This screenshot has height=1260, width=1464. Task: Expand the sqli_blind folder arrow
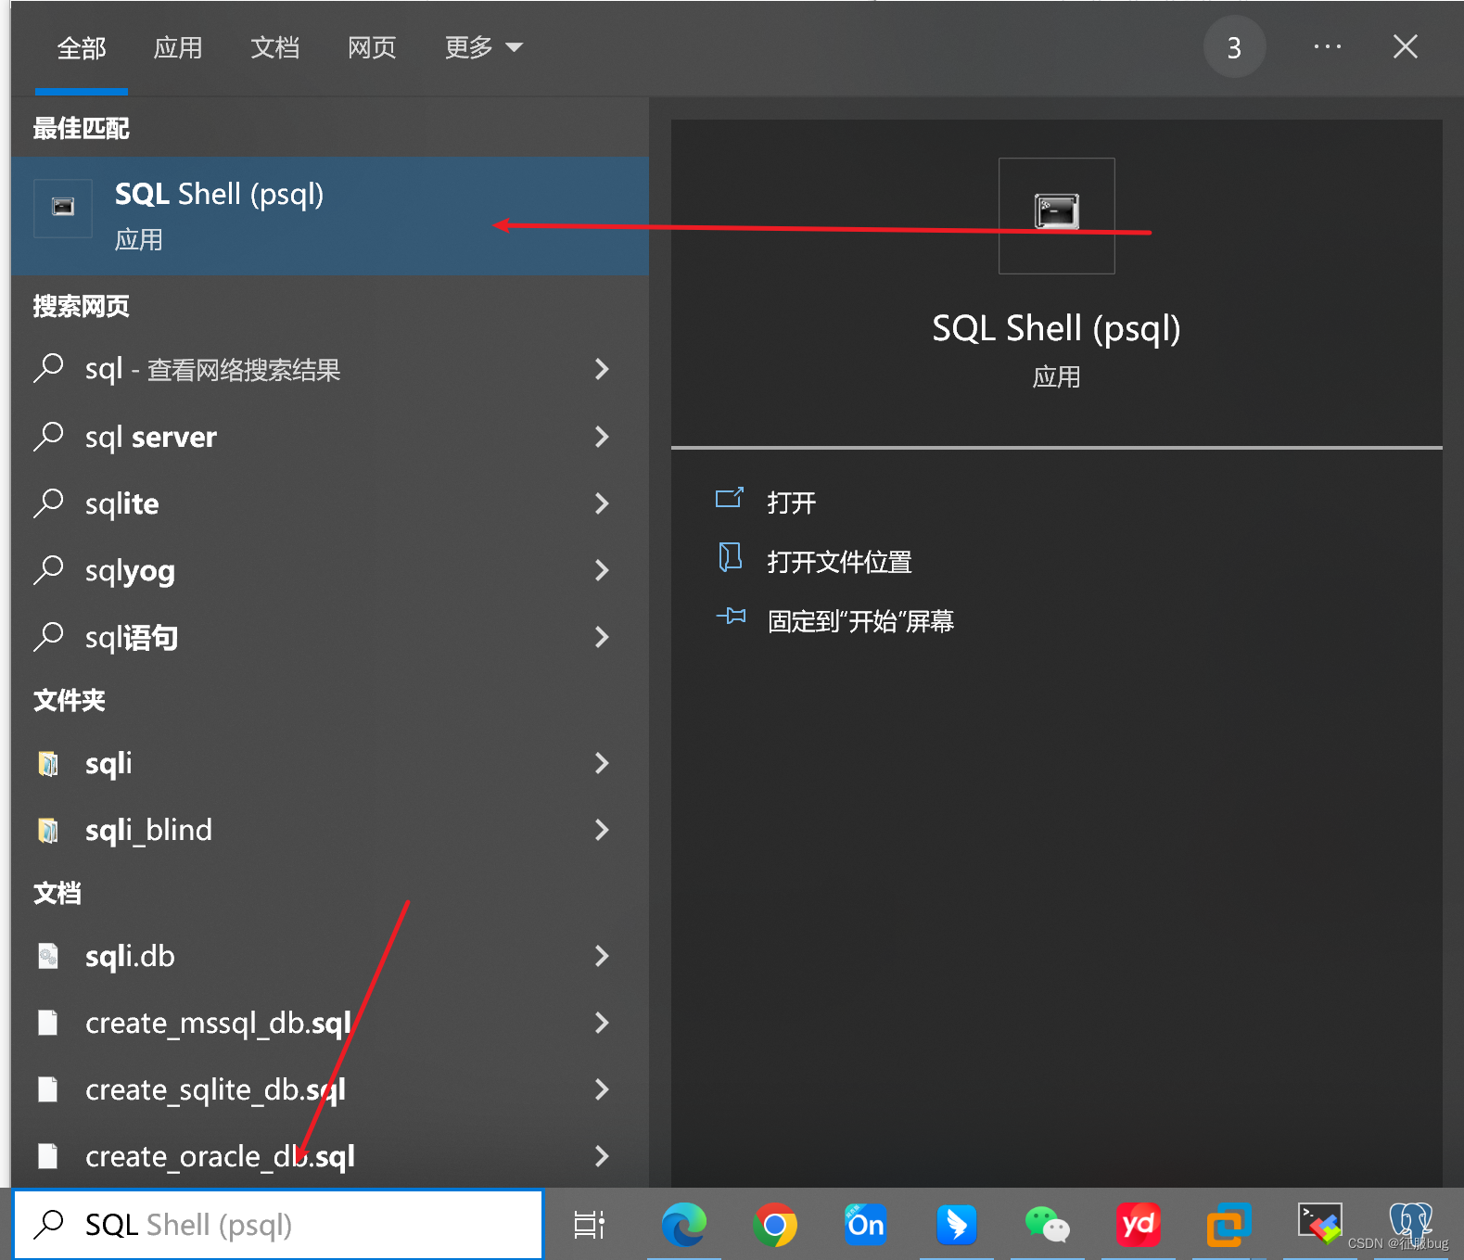(602, 830)
